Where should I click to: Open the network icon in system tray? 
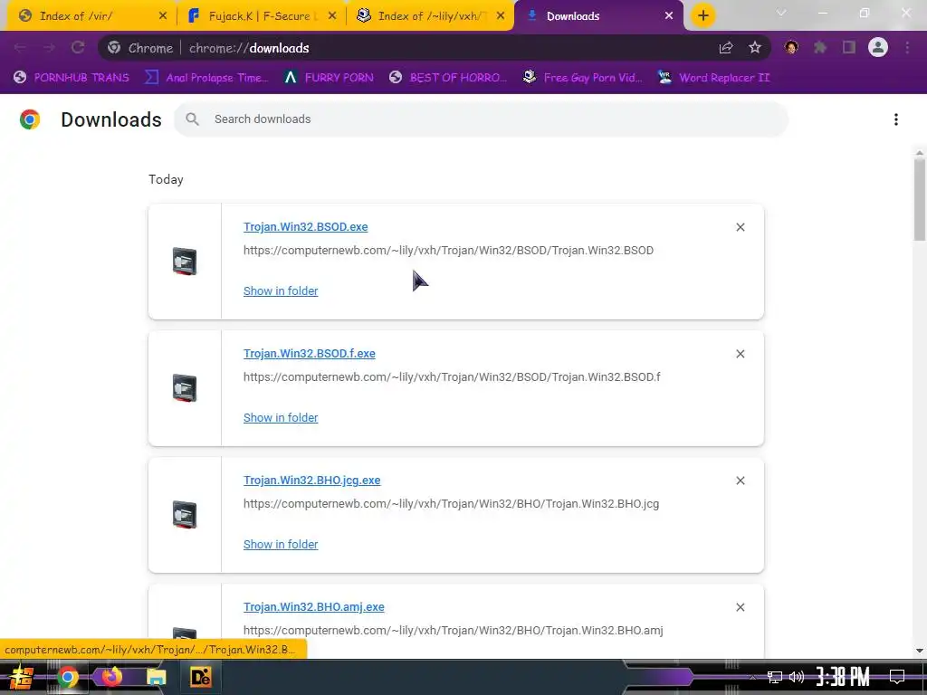pos(775,677)
